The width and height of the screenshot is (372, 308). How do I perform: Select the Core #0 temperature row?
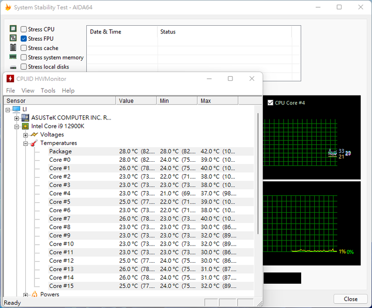click(151, 160)
